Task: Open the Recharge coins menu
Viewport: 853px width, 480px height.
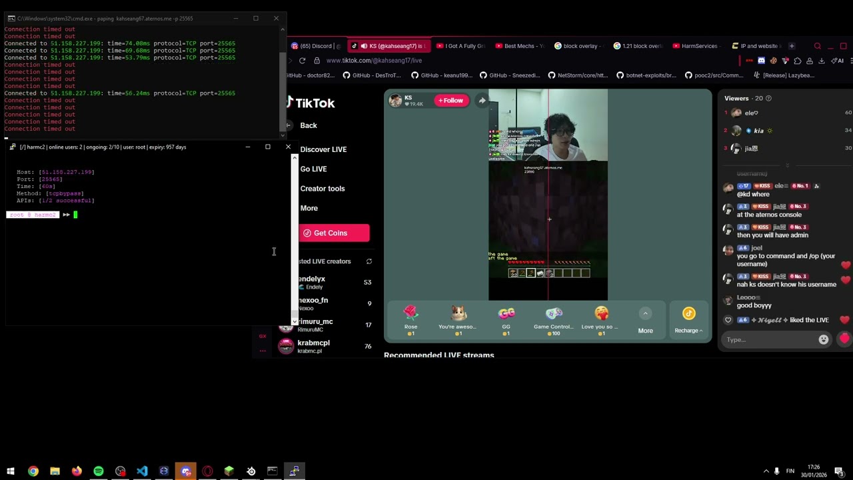Action: point(688,320)
